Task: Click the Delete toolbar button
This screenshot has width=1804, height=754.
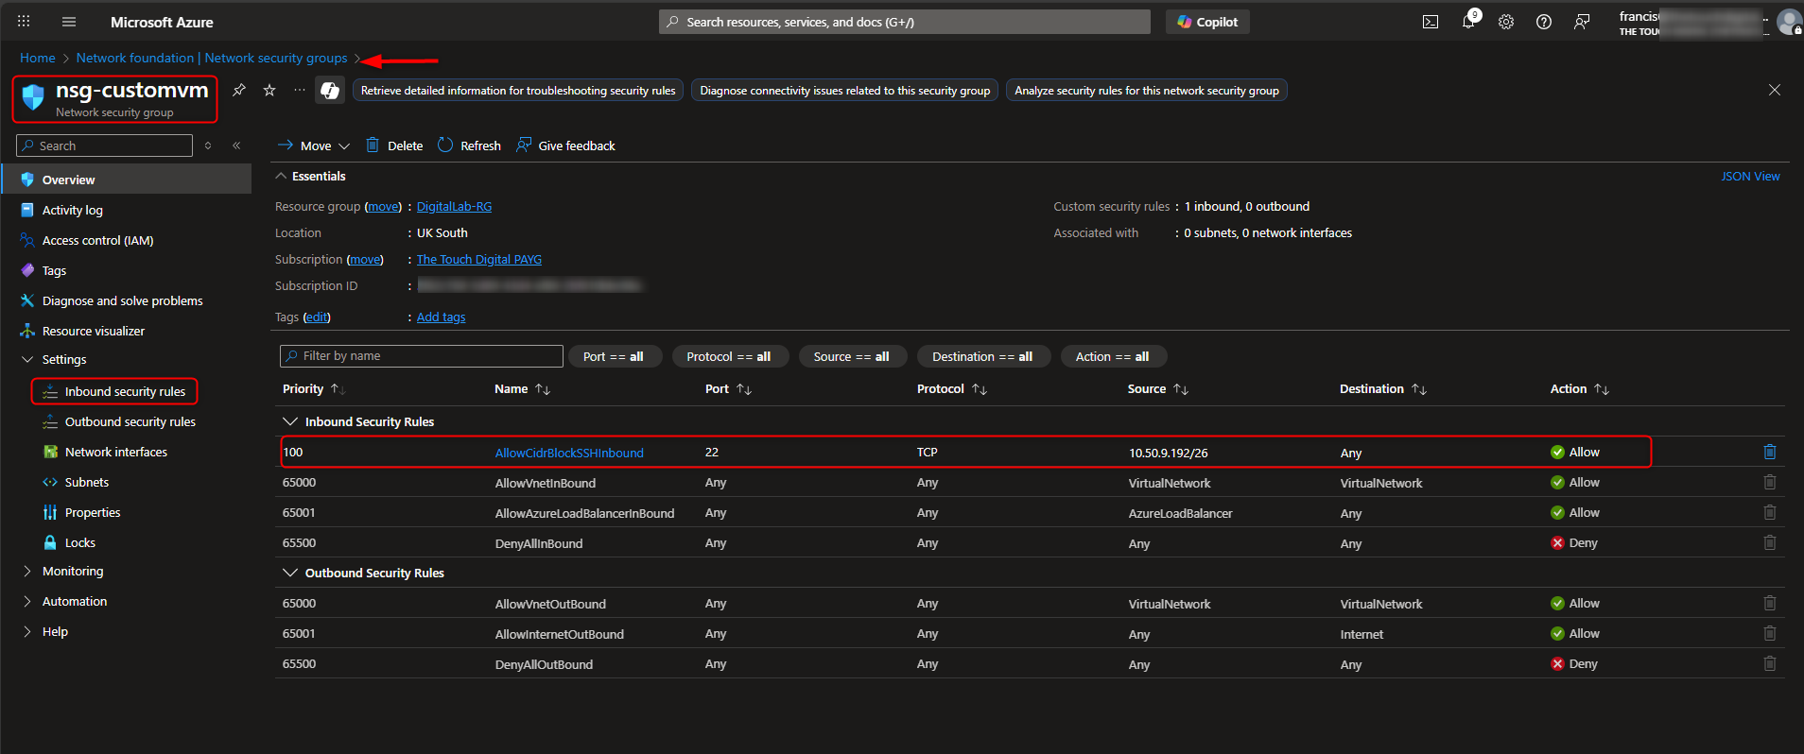Action: (x=394, y=146)
